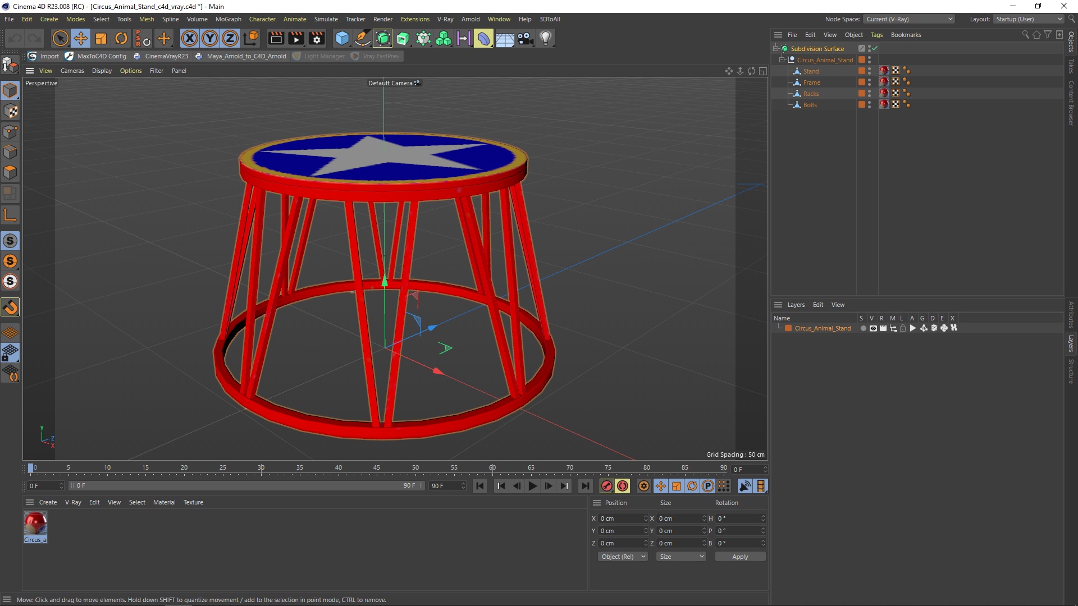Toggle Autokeying button

point(622,486)
